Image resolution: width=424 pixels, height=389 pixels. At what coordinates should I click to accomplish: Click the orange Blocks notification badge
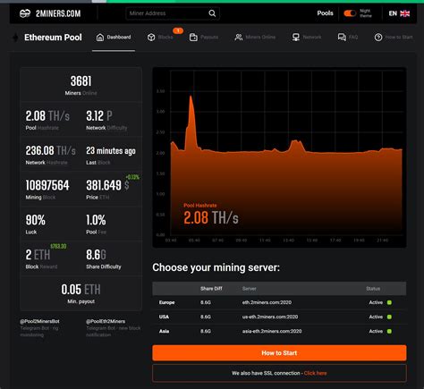coord(178,30)
